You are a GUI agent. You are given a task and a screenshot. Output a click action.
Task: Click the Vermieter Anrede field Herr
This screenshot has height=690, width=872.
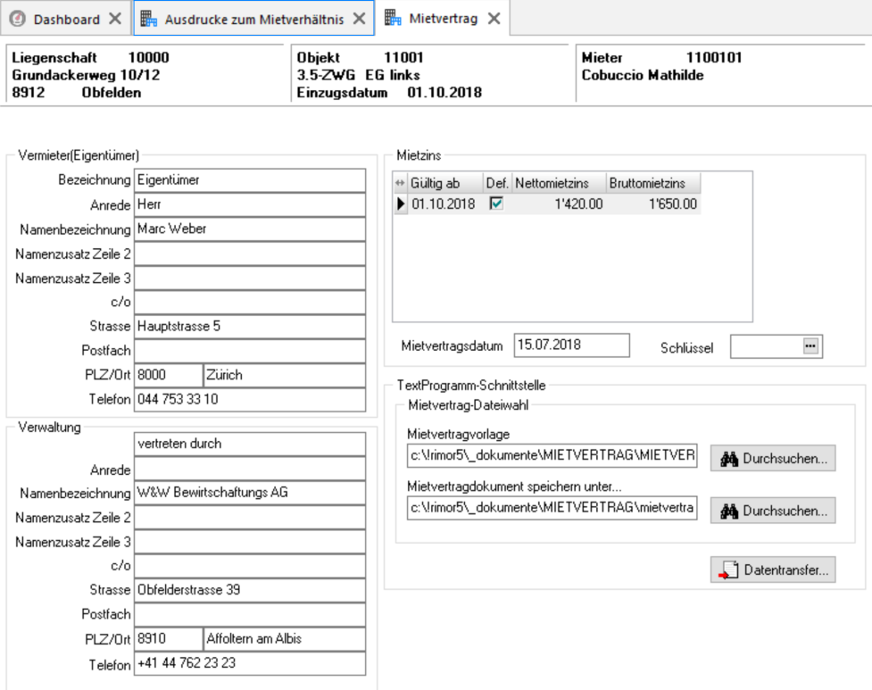(x=250, y=205)
